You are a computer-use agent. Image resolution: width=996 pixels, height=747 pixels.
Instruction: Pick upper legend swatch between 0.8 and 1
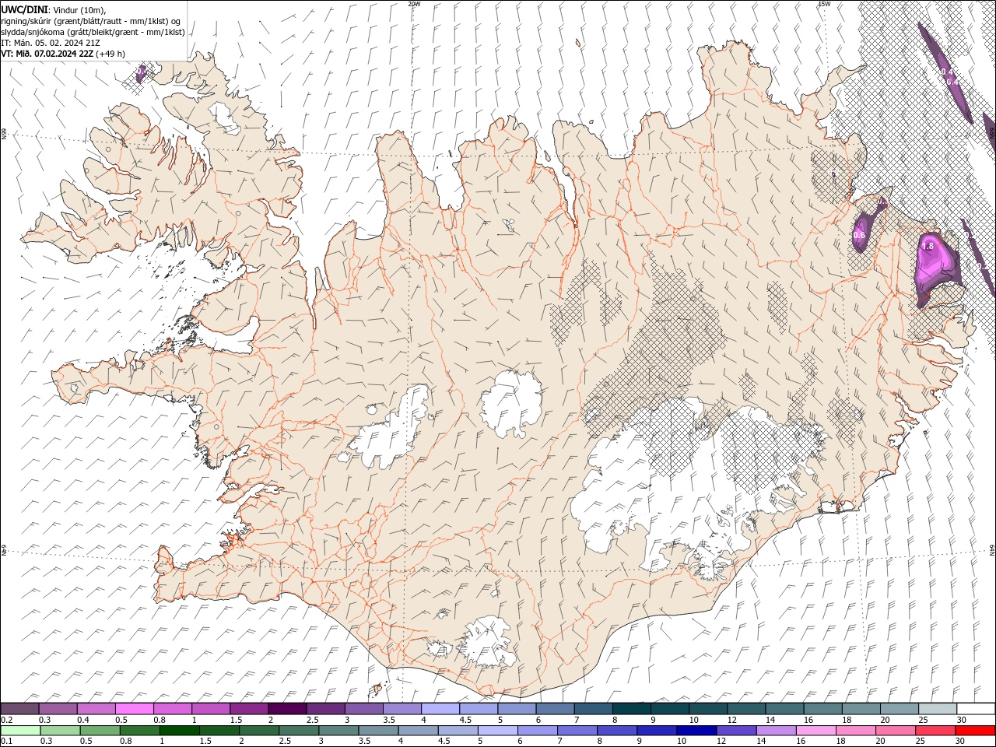[x=173, y=709]
